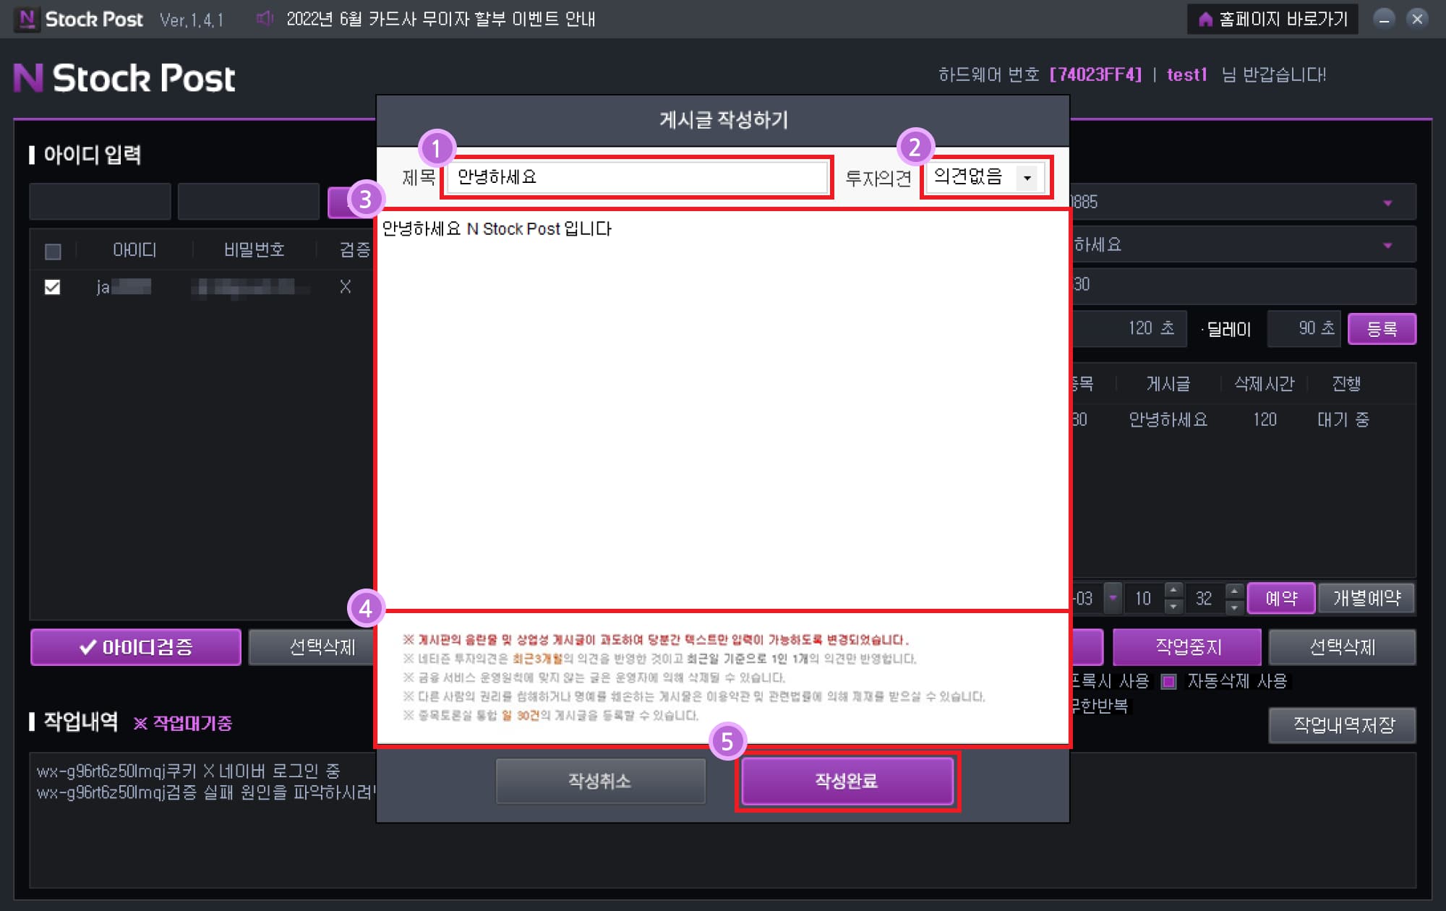
Task: Toggle the select-all checkbox in ID table header
Action: [x=53, y=251]
